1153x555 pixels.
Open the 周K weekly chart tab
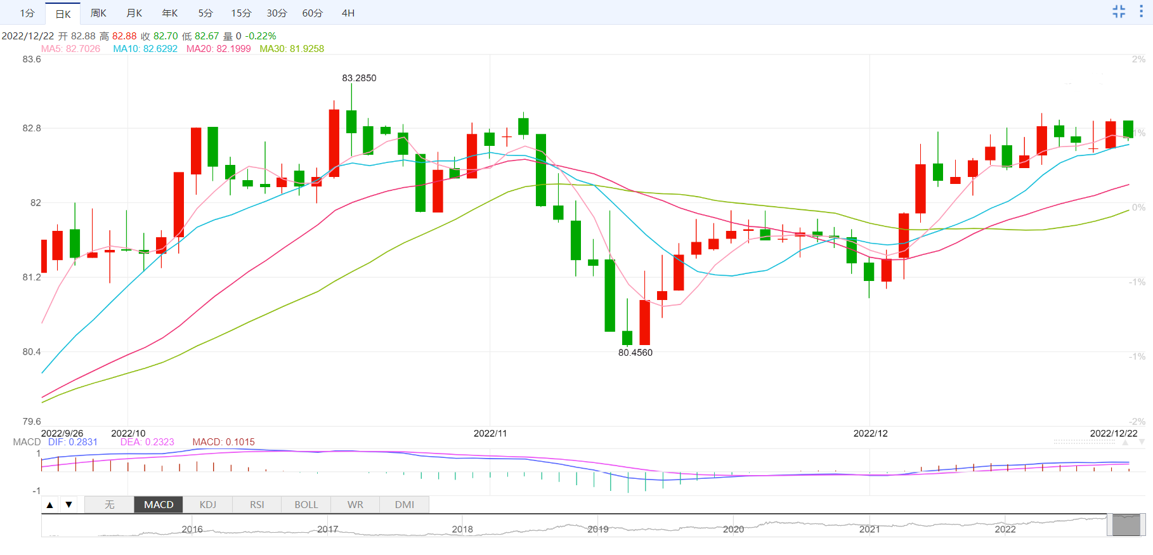click(x=98, y=13)
